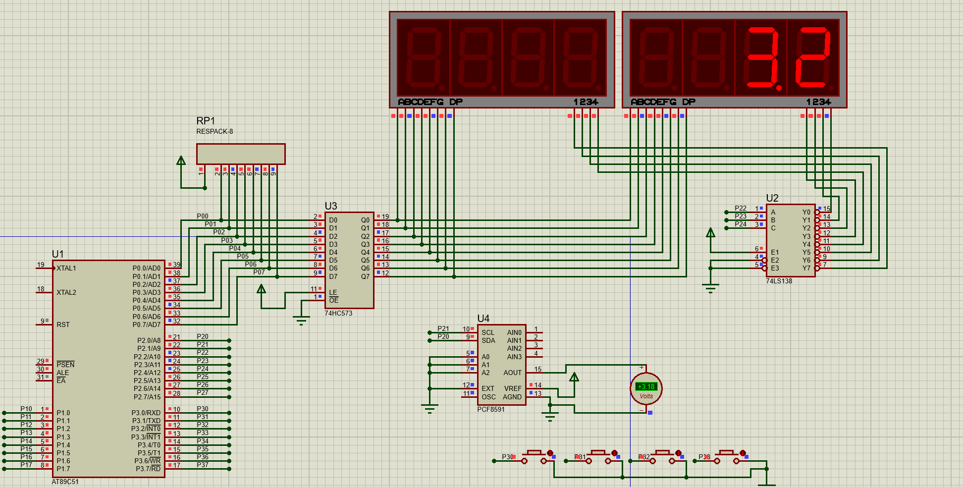Click the P32 push button switch

(662, 457)
